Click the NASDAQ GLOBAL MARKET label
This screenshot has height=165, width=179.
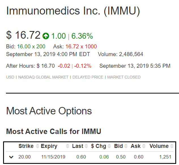43,77
